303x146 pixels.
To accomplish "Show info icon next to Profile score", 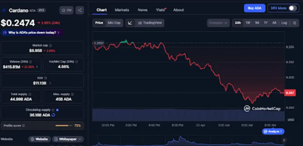I will (23, 126).
